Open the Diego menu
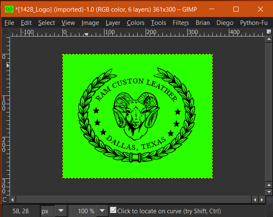This screenshot has height=217, width=273. click(x=225, y=23)
